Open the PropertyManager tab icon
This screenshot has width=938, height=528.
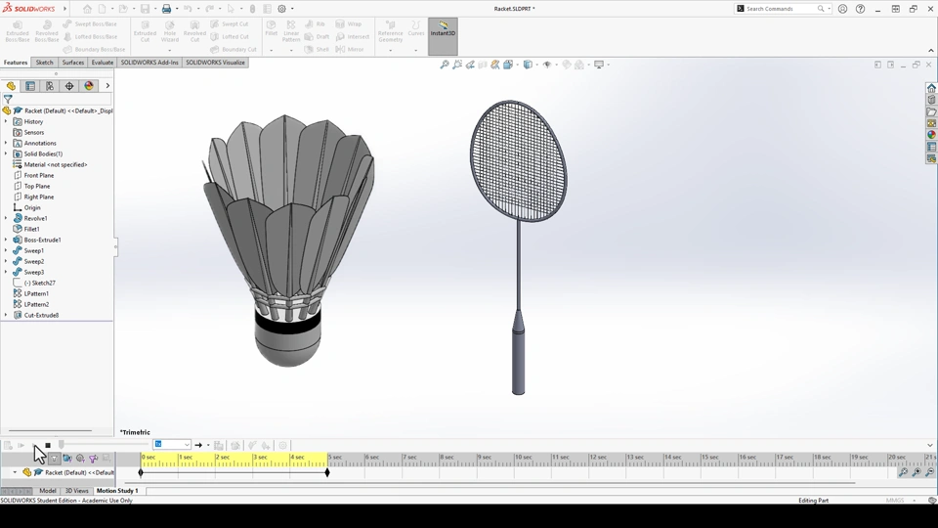pyautogui.click(x=30, y=86)
